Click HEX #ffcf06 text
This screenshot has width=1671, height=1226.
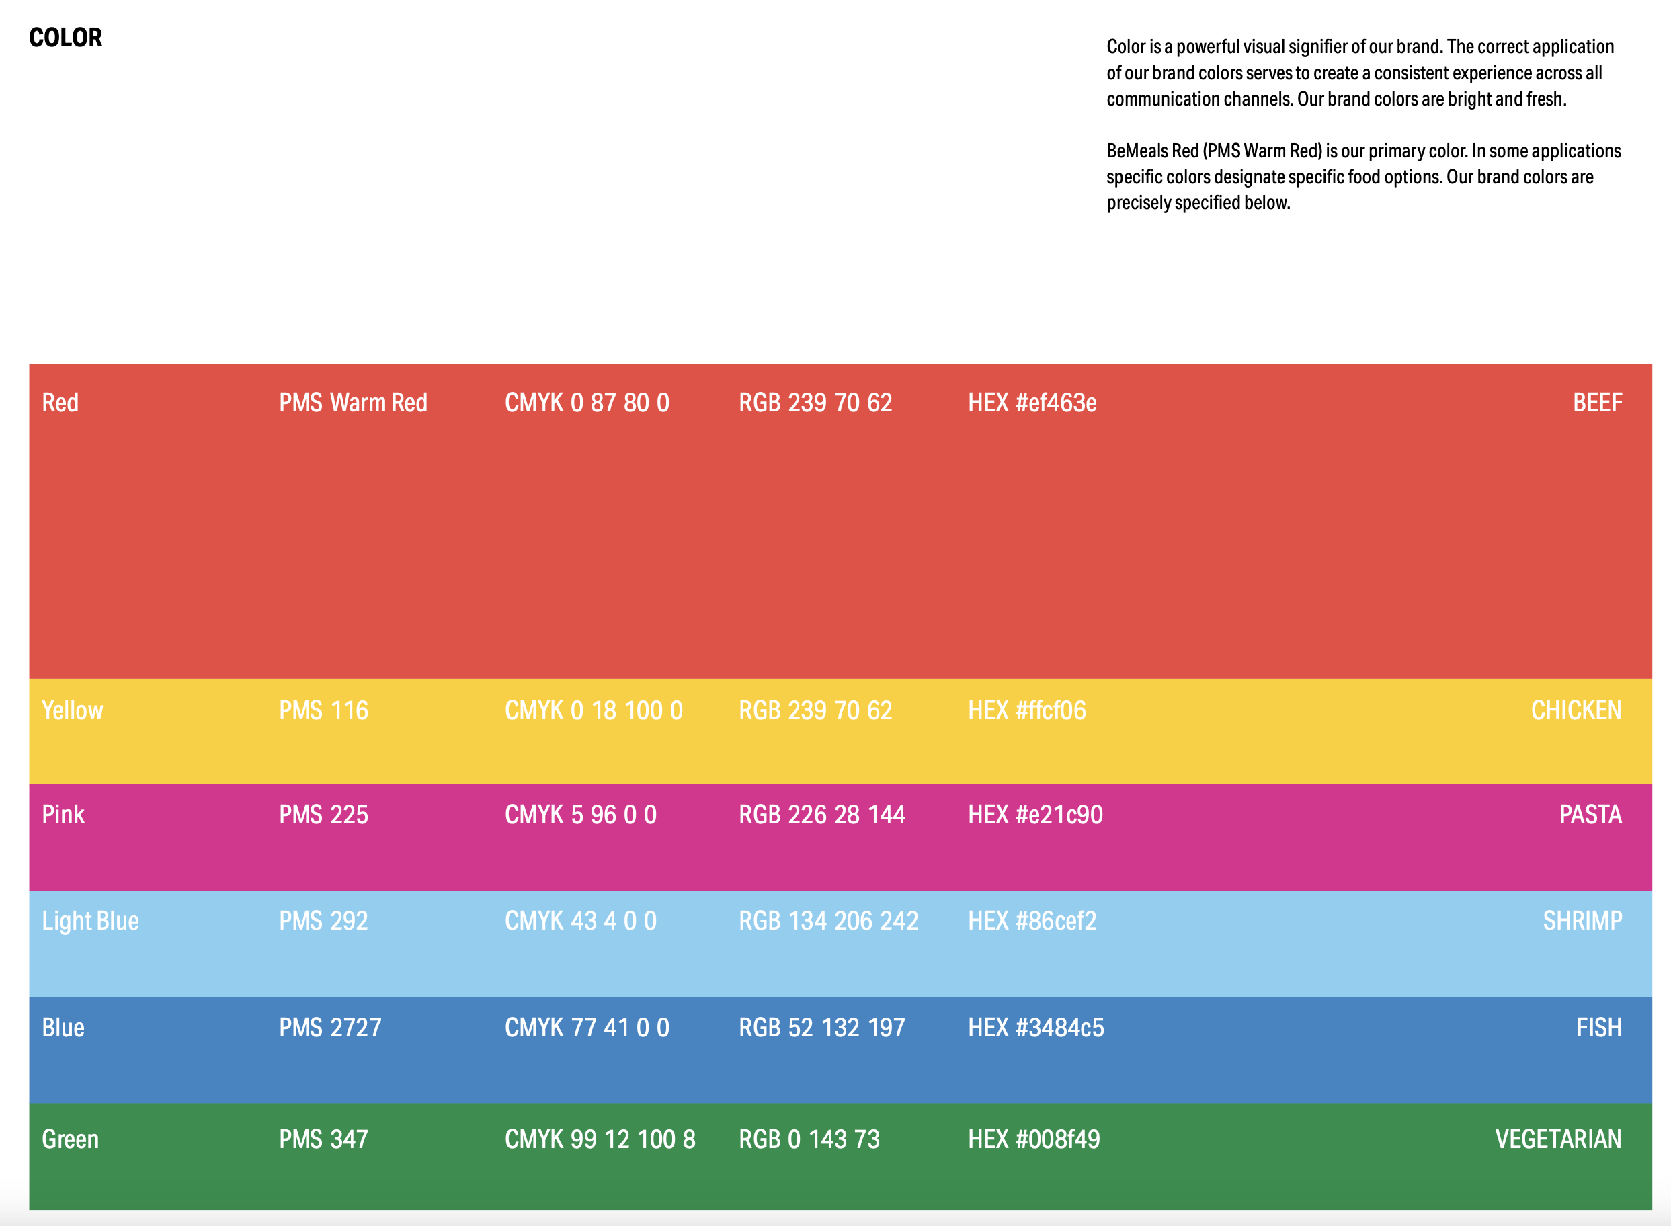click(x=1026, y=710)
